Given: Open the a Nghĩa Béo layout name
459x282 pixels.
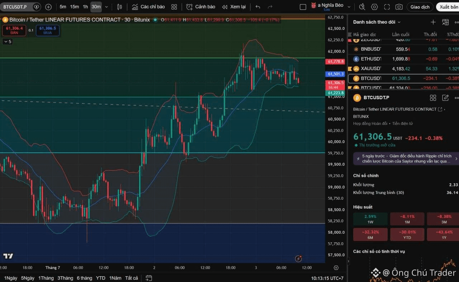Looking at the screenshot, I should point(331,5).
